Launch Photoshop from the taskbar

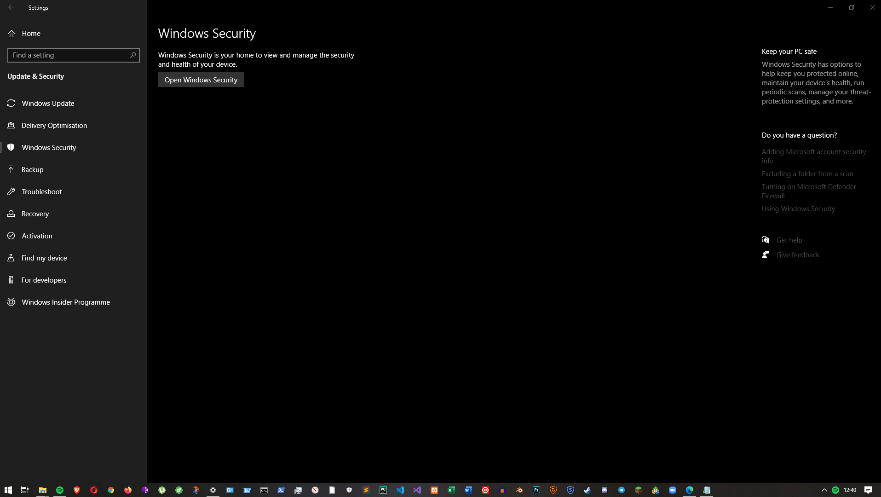(x=536, y=490)
